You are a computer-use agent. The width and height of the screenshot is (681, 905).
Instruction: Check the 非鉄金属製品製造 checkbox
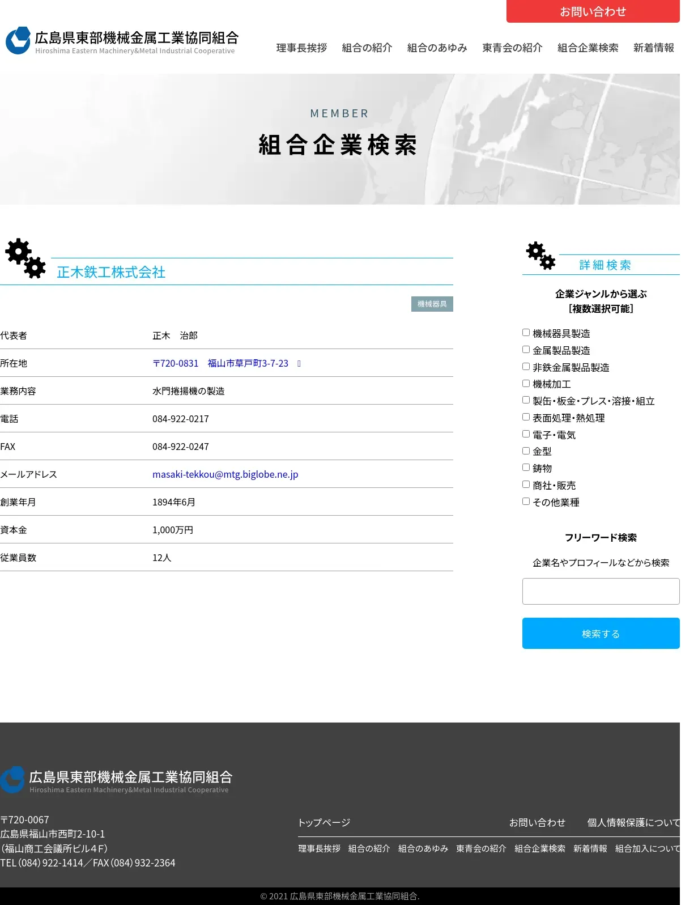coord(526,367)
